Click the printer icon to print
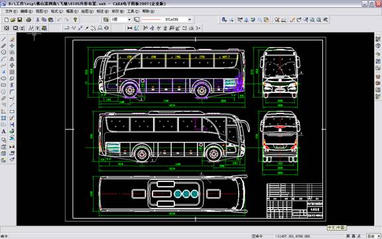This screenshot has height=239, width=382. click(29, 19)
